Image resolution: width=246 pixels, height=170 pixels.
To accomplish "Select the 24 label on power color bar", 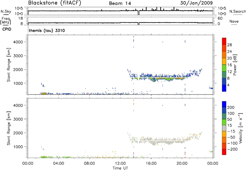I will [x=229, y=52].
